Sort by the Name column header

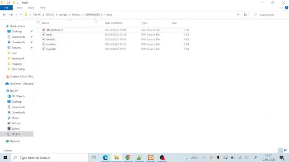tap(46, 23)
